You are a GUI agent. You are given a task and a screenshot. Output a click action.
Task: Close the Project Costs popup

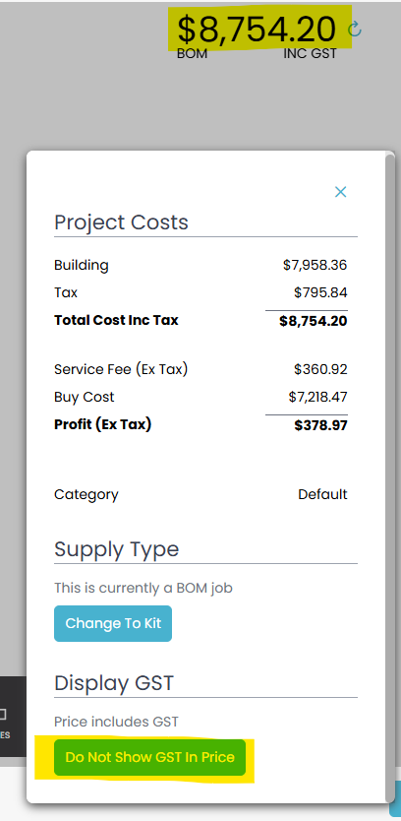click(340, 192)
